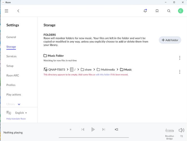Skip to the previous track
The height and width of the screenshot is (141, 187).
click(x=83, y=129)
